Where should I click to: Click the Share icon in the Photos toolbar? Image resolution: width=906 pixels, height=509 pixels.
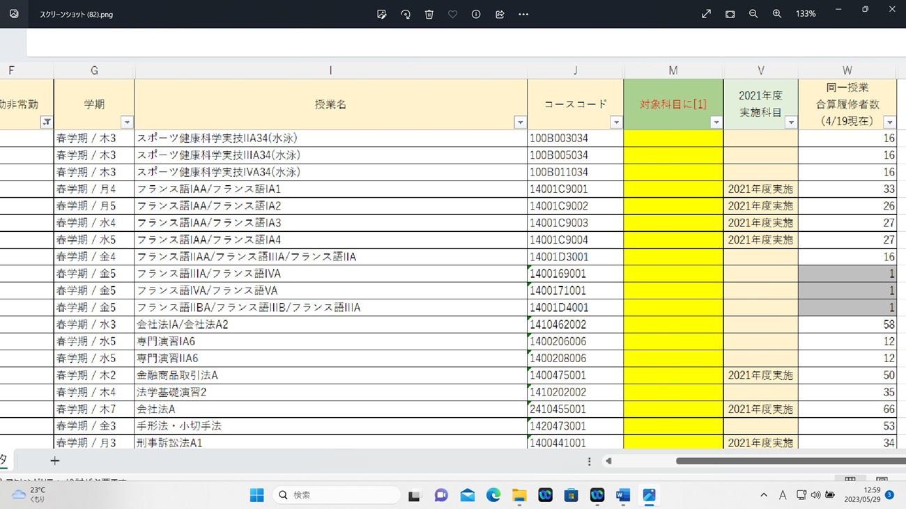(x=500, y=14)
